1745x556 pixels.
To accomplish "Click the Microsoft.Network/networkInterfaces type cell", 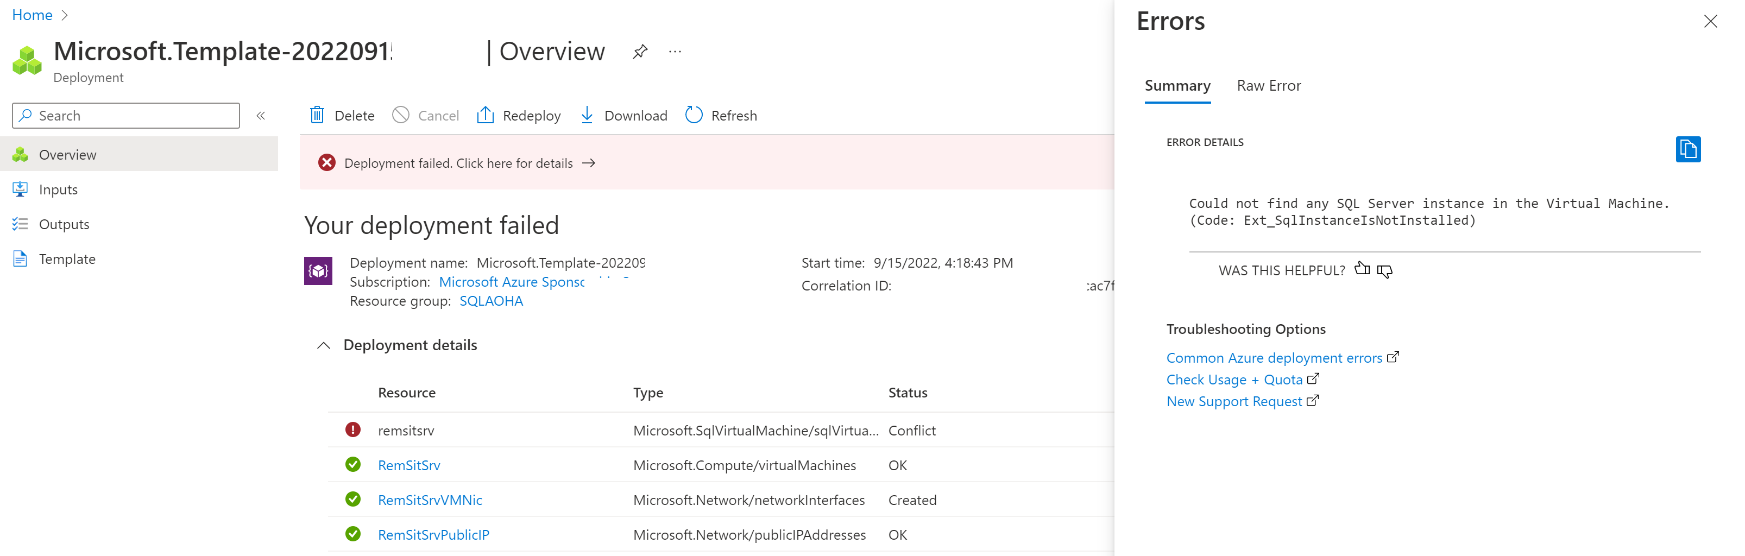I will coord(749,500).
